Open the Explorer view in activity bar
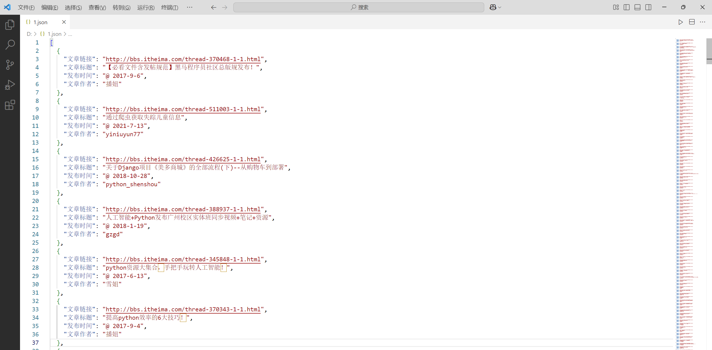 (10, 25)
